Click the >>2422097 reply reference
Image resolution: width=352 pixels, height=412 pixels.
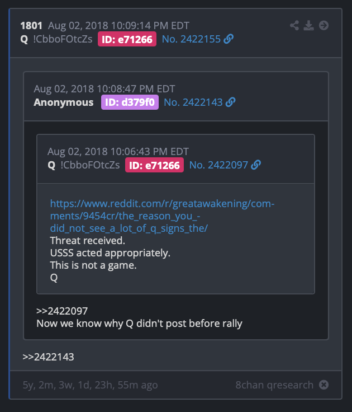62,311
